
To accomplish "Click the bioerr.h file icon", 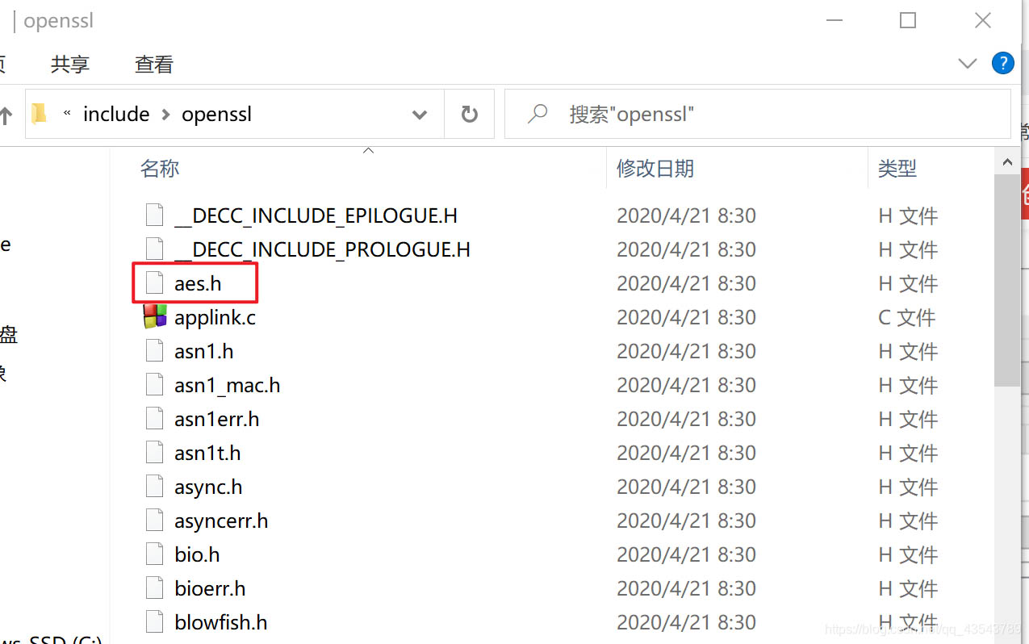I will pos(154,588).
